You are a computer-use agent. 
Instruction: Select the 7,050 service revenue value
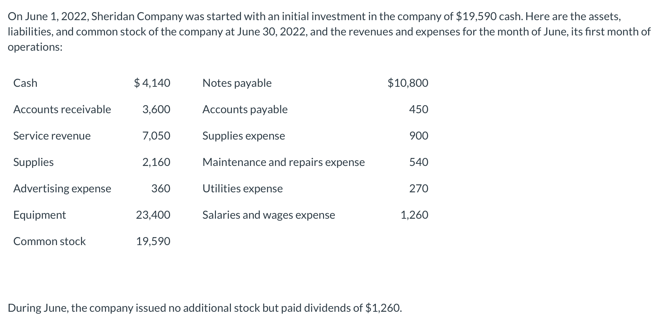pos(156,136)
